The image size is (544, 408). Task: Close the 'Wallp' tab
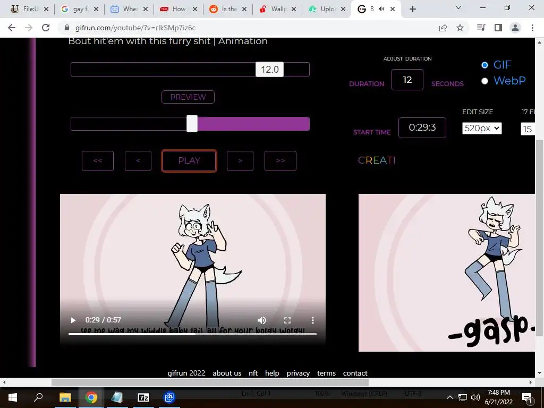click(x=294, y=10)
